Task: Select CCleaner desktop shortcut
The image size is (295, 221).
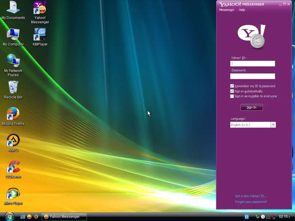Action: tap(13, 169)
